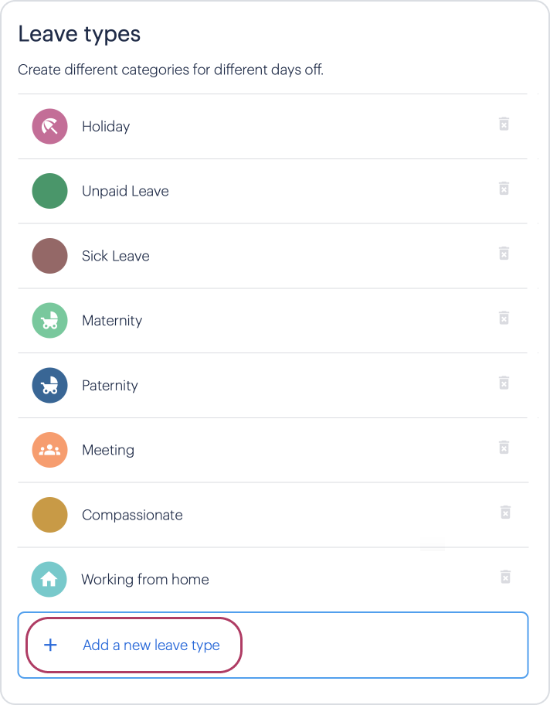Screen dimensions: 550x705
Task: Select the brown Sick Leave color circle
Action: [50, 256]
